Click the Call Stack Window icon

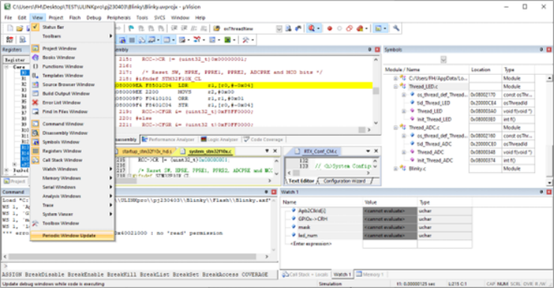[35, 160]
